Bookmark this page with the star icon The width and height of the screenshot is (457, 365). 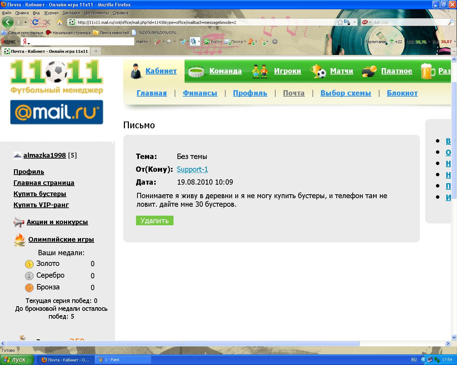pos(340,22)
